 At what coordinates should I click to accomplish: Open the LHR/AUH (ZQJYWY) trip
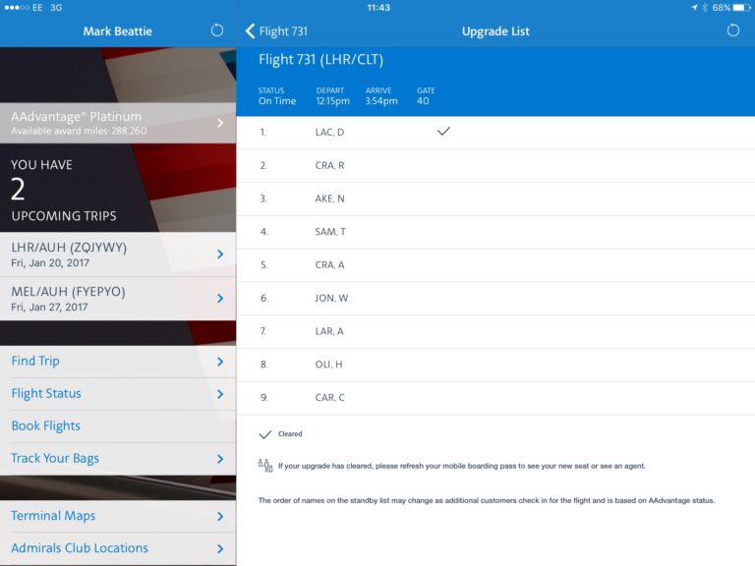(x=118, y=255)
